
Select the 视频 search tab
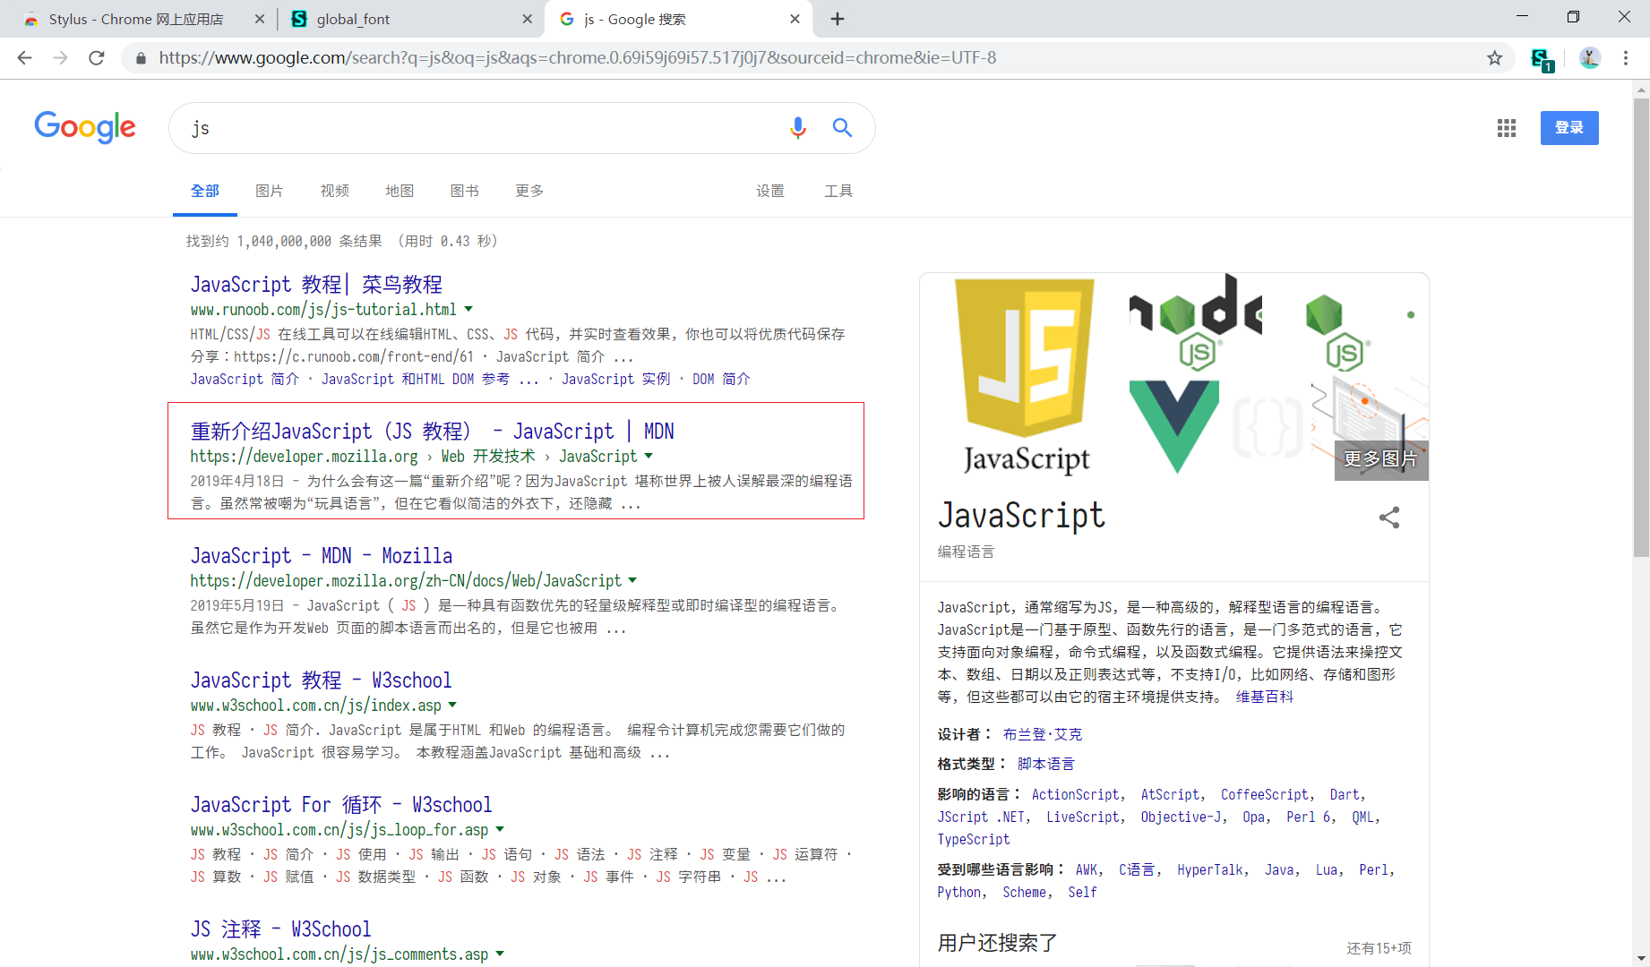(334, 191)
